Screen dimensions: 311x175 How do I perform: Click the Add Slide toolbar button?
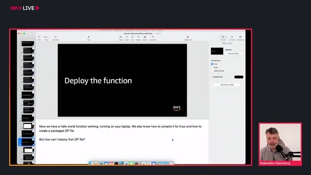tap(55, 38)
